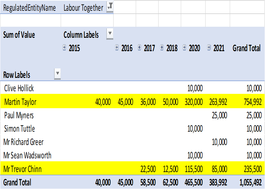Select the 2016 column header
Image resolution: width=265 pixels, height=189 pixels.
[x=127, y=48]
